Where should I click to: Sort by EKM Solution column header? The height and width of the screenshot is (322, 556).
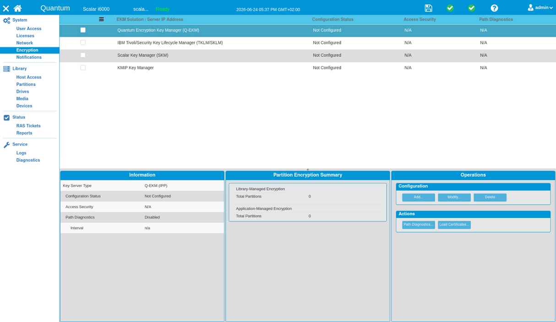point(150,19)
